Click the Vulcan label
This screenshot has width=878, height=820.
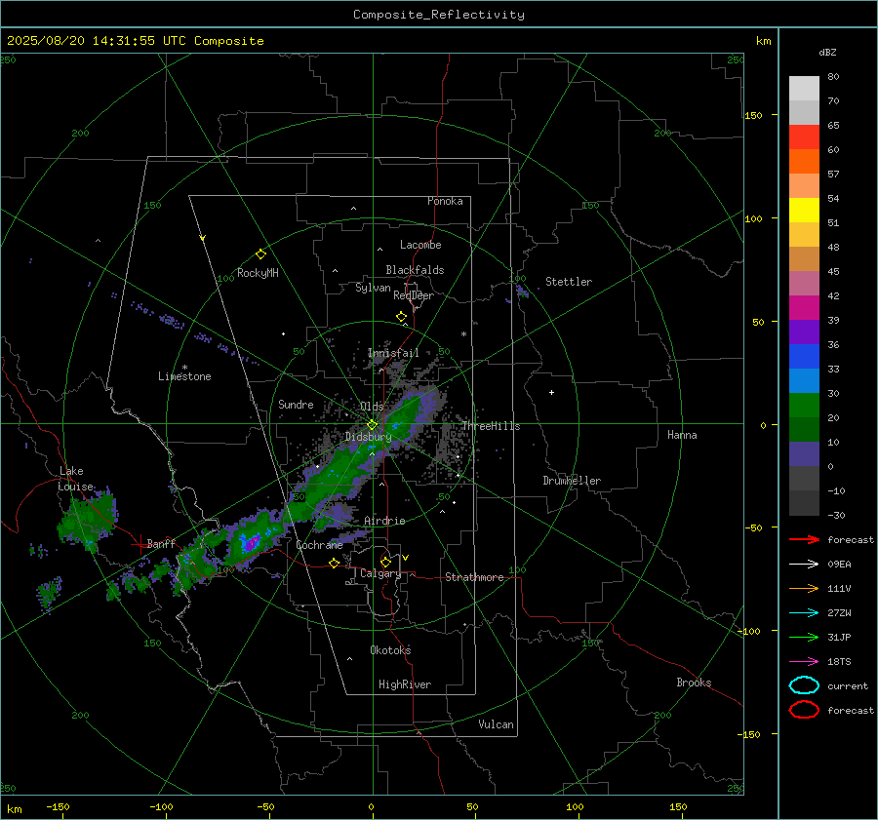tap(496, 724)
